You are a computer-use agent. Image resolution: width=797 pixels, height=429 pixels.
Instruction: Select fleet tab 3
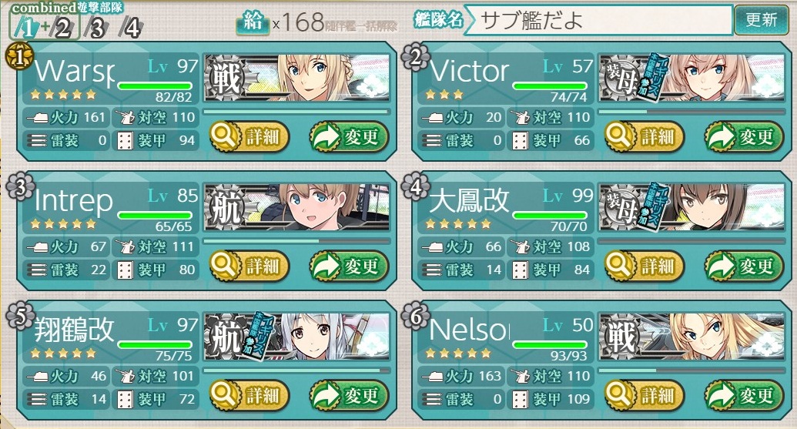click(96, 28)
